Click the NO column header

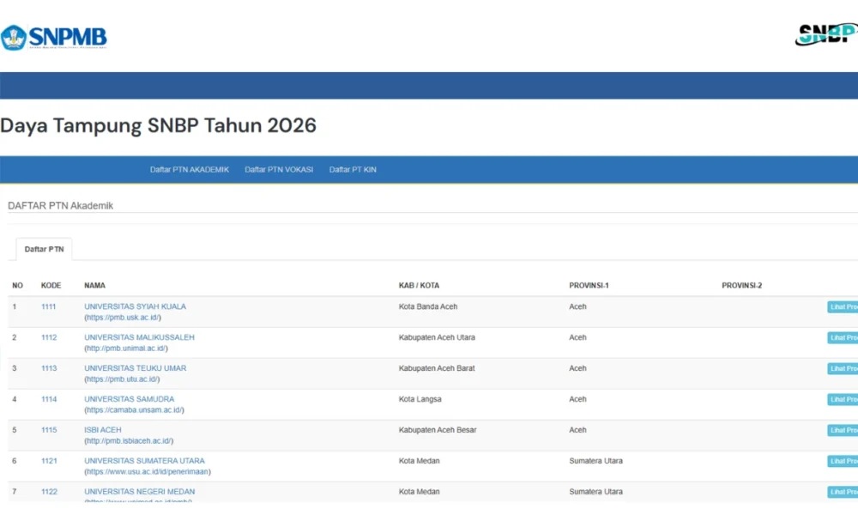(x=17, y=285)
